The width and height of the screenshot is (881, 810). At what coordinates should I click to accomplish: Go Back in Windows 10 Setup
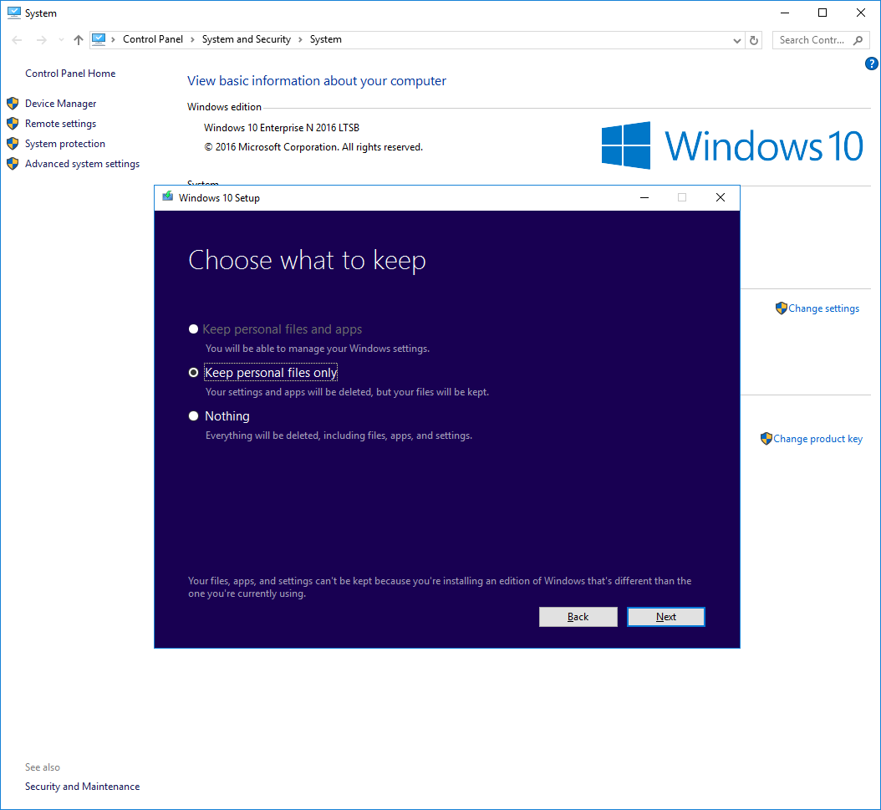pos(578,617)
